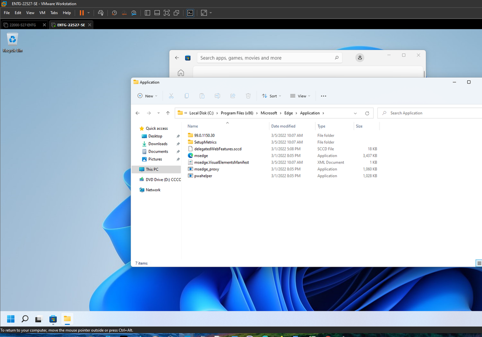Click the Microsoft Store search box
The image size is (482, 337).
click(269, 58)
